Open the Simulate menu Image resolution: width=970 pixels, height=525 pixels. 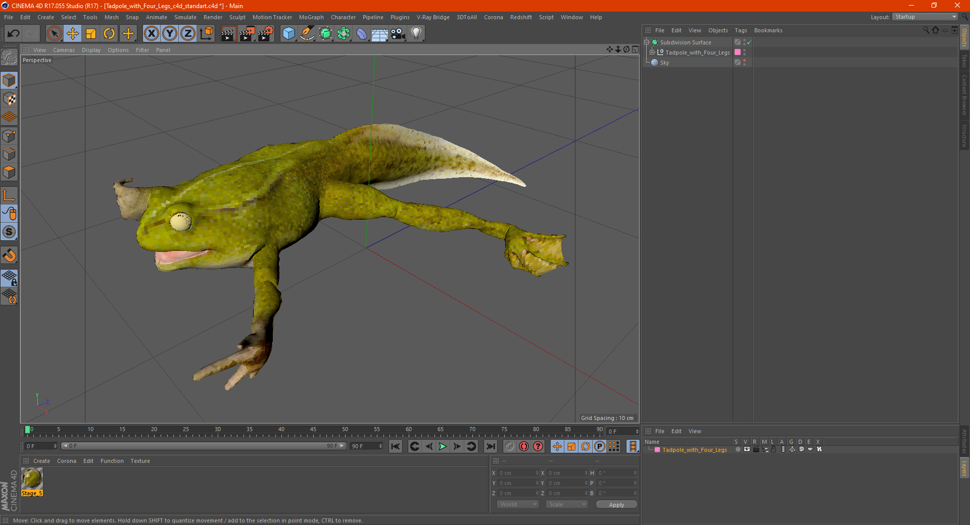coord(185,17)
